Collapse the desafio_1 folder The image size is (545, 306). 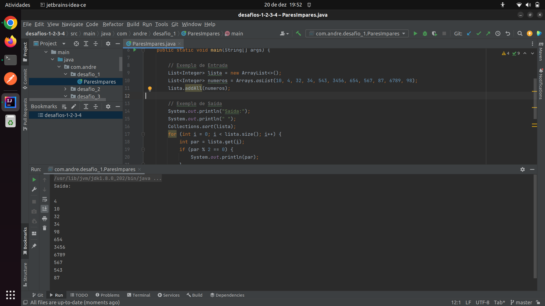point(66,74)
